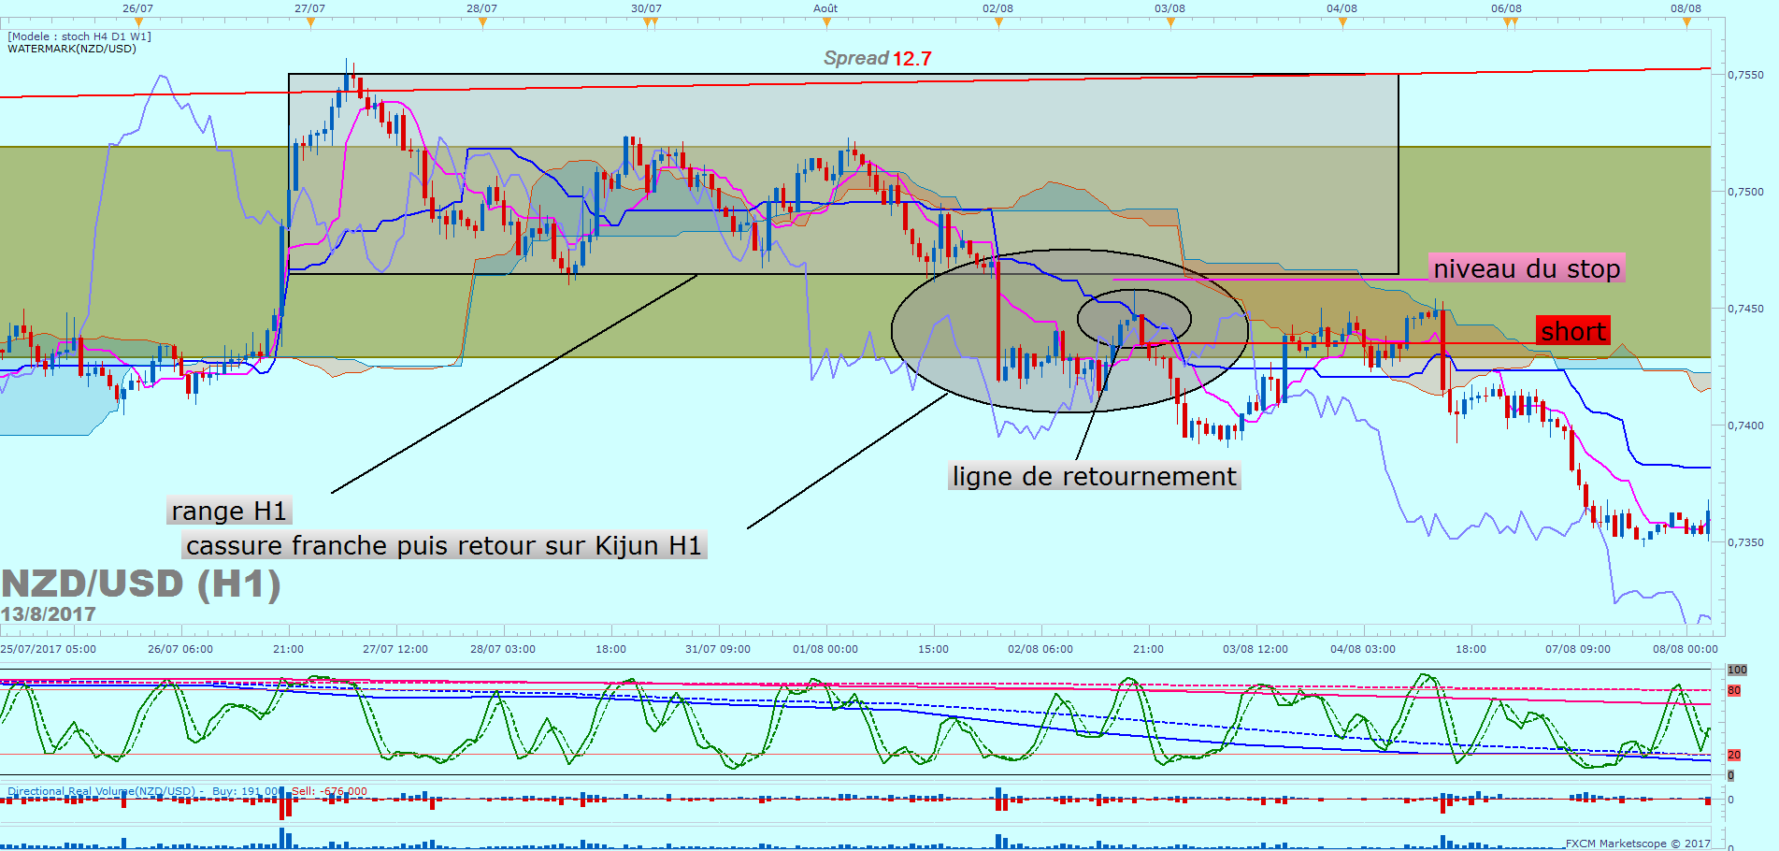Click the FXCM Marketscope copyright text

[x=1637, y=844]
